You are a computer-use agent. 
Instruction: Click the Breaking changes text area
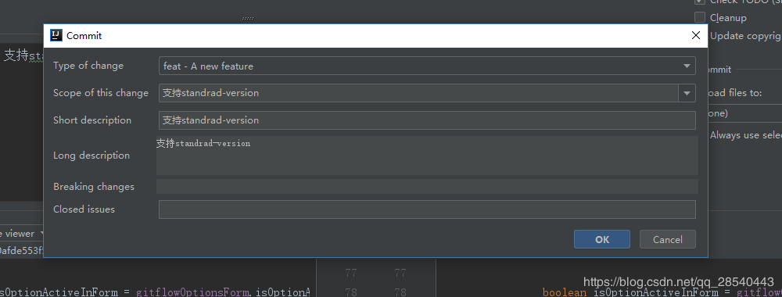coord(427,186)
